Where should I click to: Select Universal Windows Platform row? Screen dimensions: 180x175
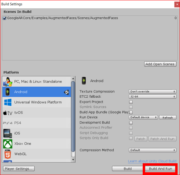(37, 102)
